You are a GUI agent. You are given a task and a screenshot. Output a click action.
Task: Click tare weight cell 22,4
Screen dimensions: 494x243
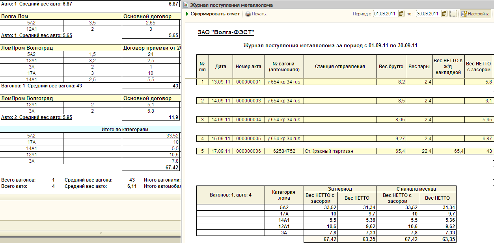(419, 151)
